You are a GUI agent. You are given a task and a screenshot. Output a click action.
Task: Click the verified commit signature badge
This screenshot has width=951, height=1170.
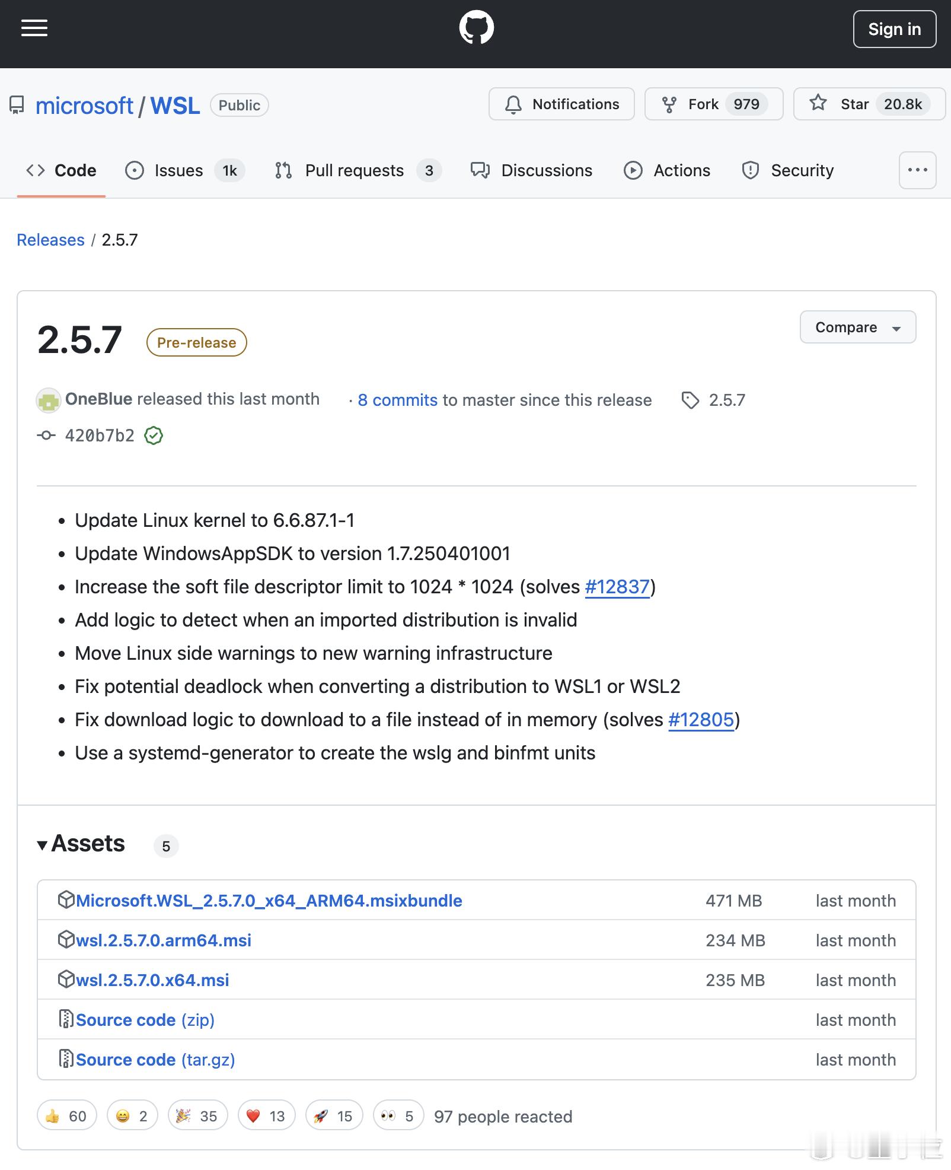click(x=154, y=435)
